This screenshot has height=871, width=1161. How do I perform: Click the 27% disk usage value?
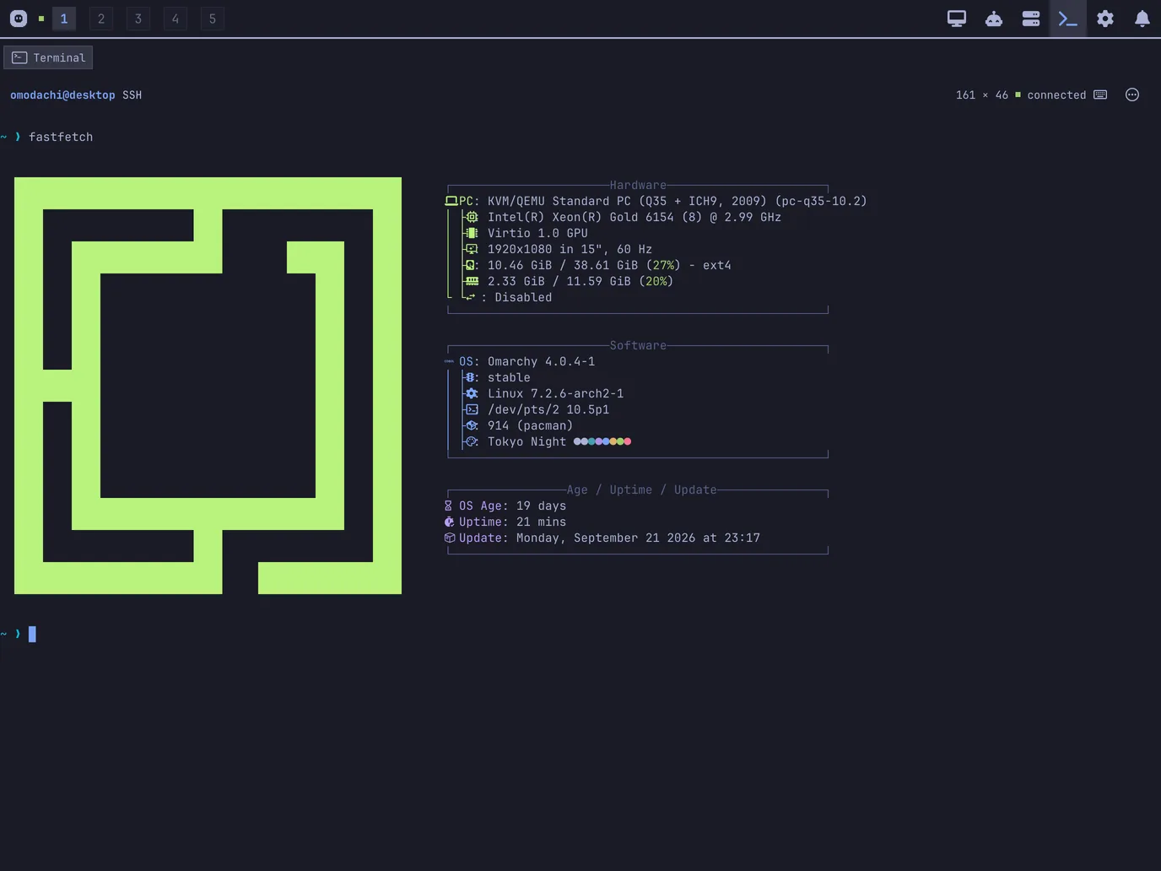[664, 265]
